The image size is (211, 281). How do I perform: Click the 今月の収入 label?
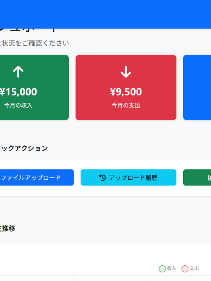coord(18,105)
